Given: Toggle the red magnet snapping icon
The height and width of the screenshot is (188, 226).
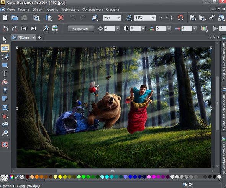Looking at the screenshot, I should point(180,18).
